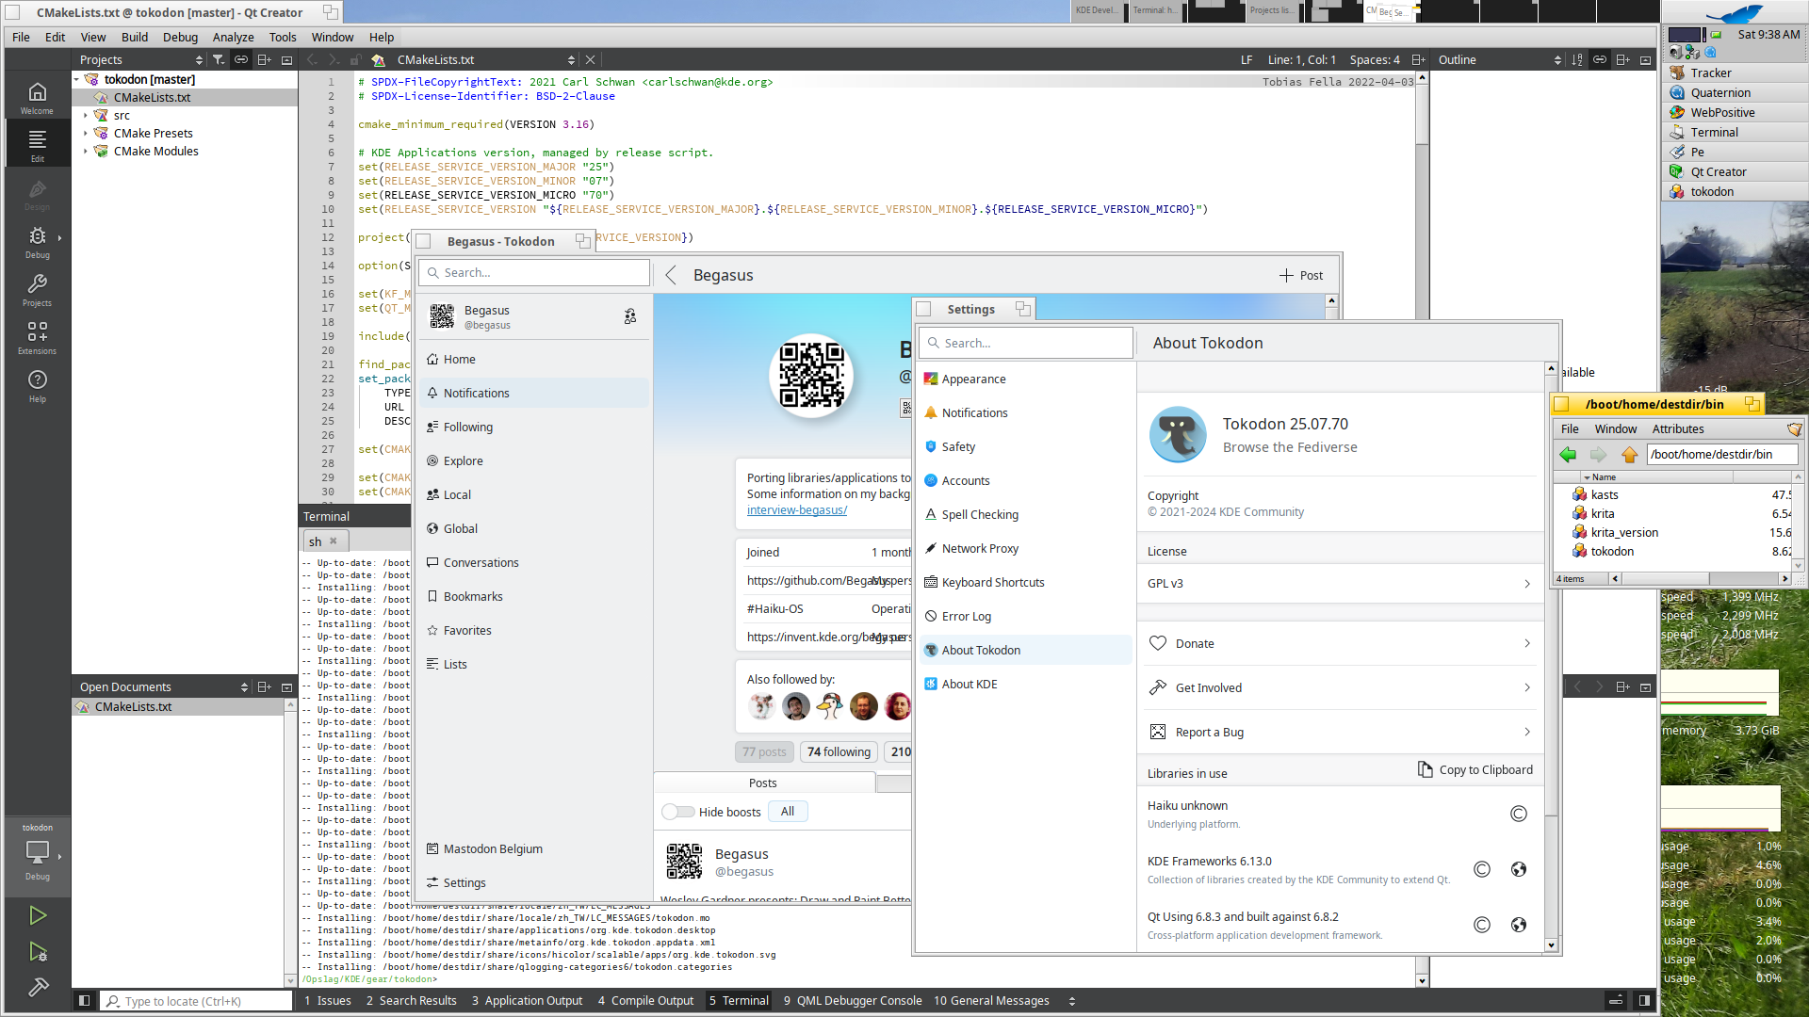Viewport: 1809px width, 1017px height.
Task: Open the tokodon file in destdir/bin
Action: click(1612, 552)
